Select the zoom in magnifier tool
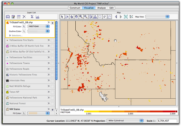 pyautogui.click(x=81, y=17)
